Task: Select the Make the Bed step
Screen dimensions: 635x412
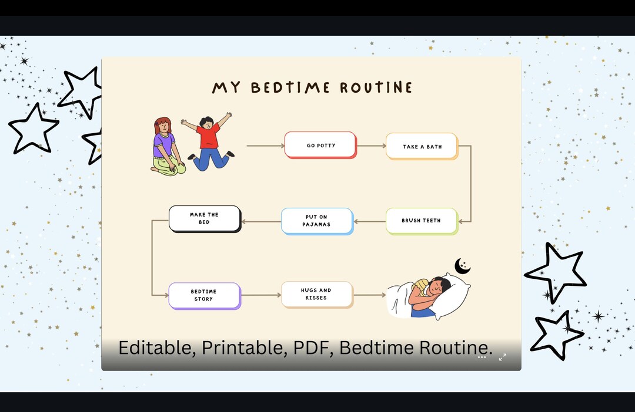Action: pos(205,218)
